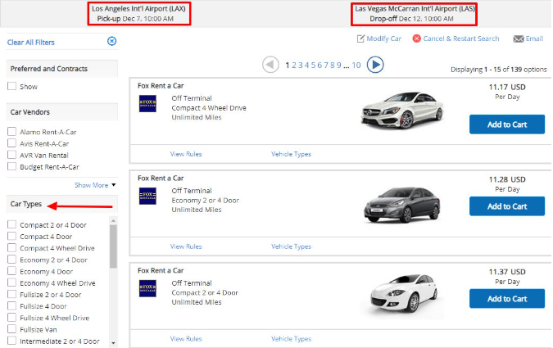The width and height of the screenshot is (553, 348).
Task: Click Los Angeles Int'l Airport (LAX) pick-up text
Action: tap(138, 9)
